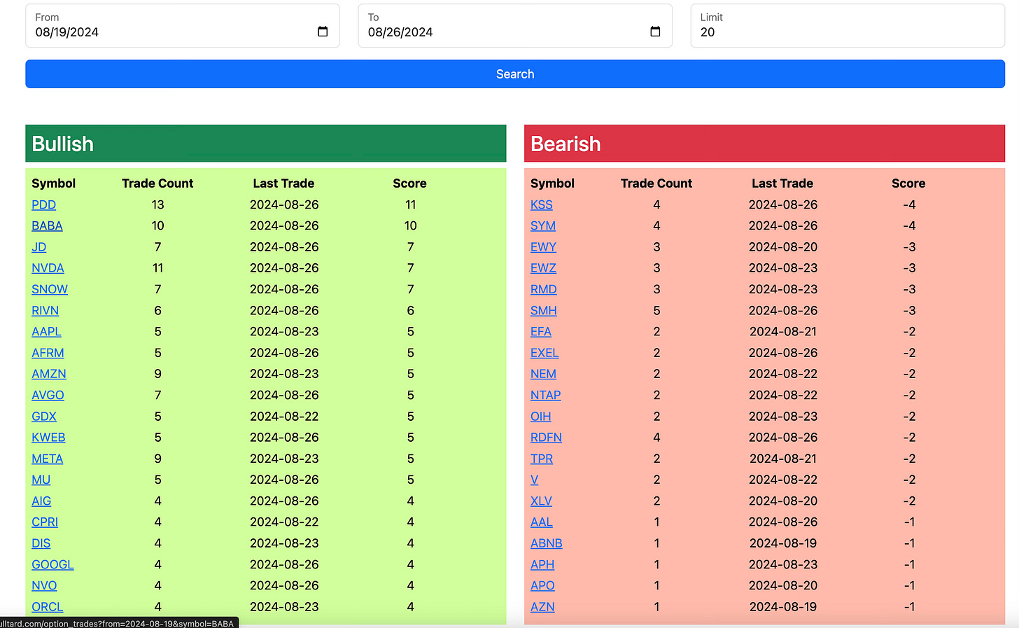Open the RIVN symbol link
Viewport: 1019px width, 628px height.
pyautogui.click(x=45, y=310)
